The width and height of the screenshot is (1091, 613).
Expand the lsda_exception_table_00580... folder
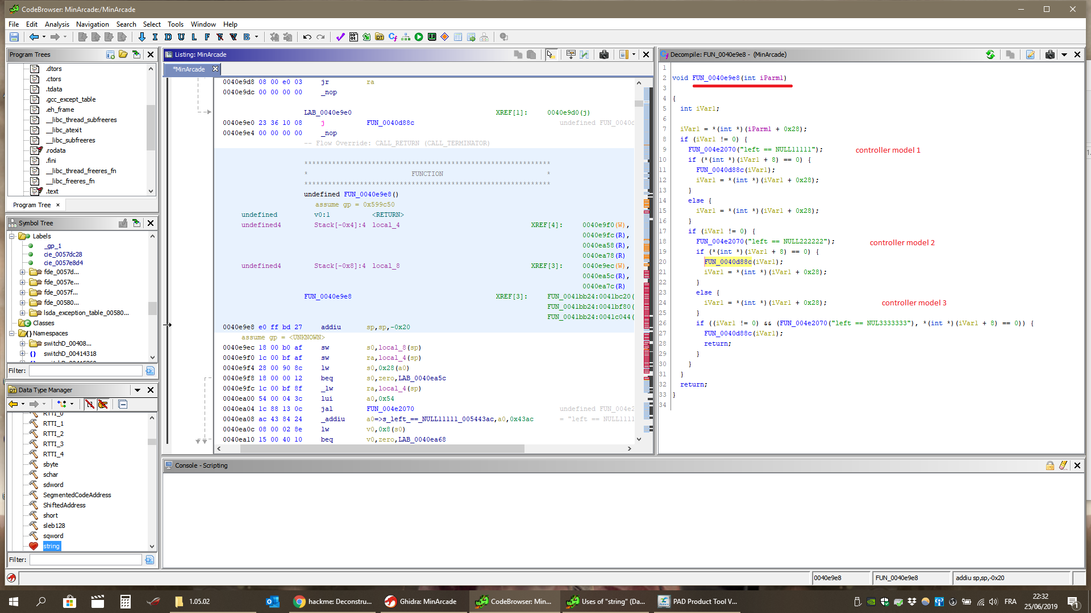coord(23,313)
